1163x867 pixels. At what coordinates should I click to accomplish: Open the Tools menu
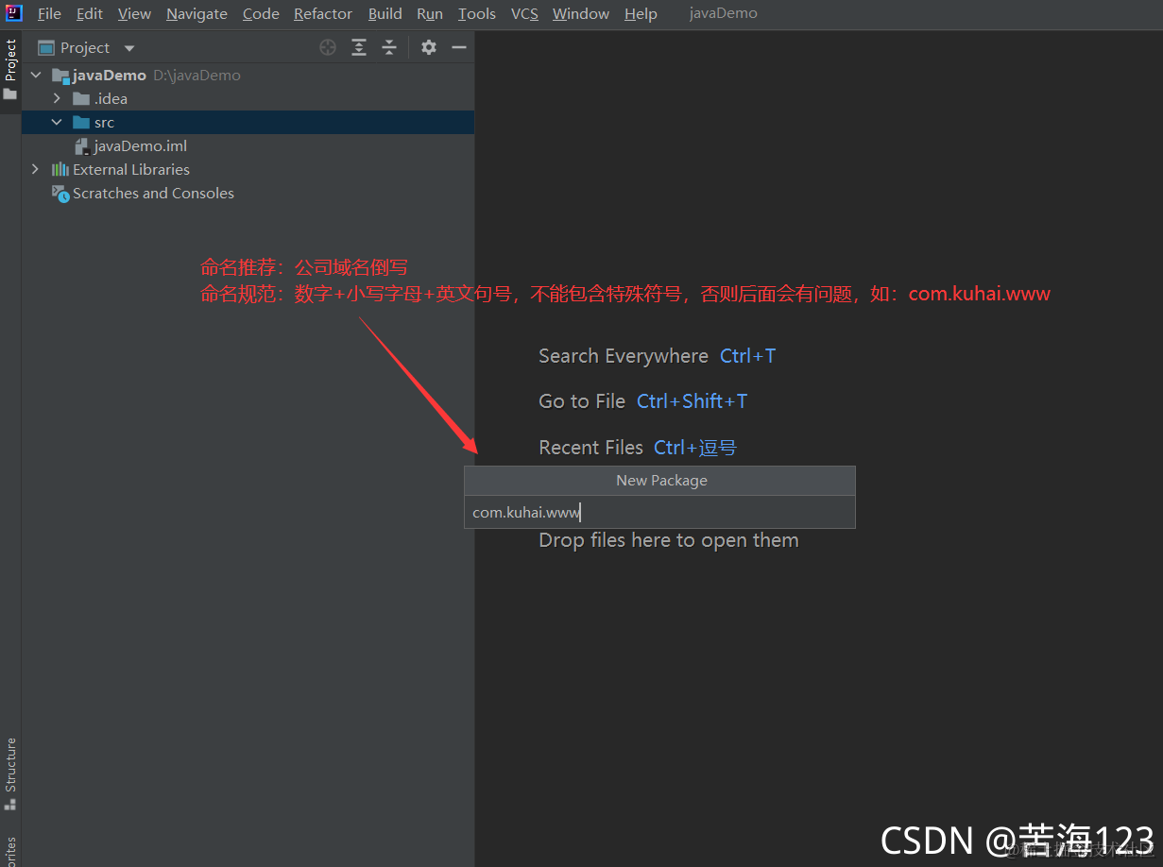click(477, 14)
